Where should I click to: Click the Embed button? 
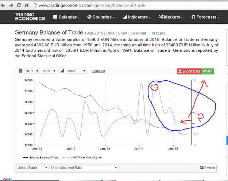(208, 168)
